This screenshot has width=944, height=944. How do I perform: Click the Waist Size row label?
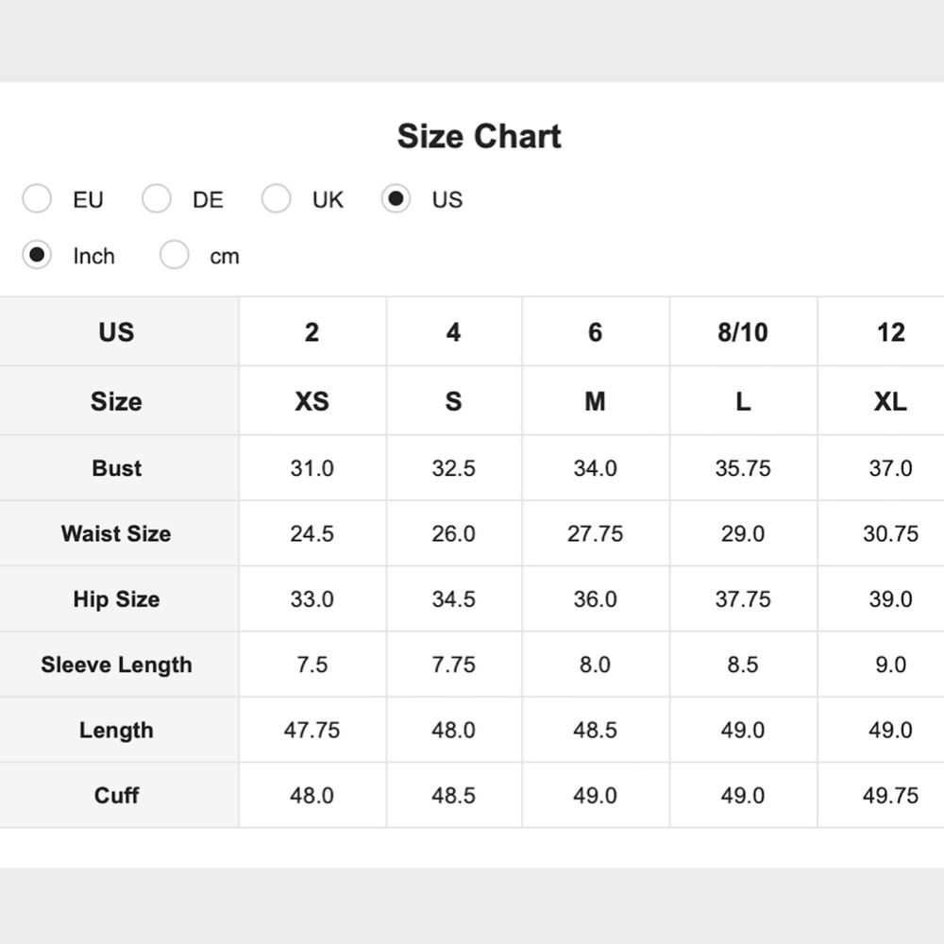[116, 533]
